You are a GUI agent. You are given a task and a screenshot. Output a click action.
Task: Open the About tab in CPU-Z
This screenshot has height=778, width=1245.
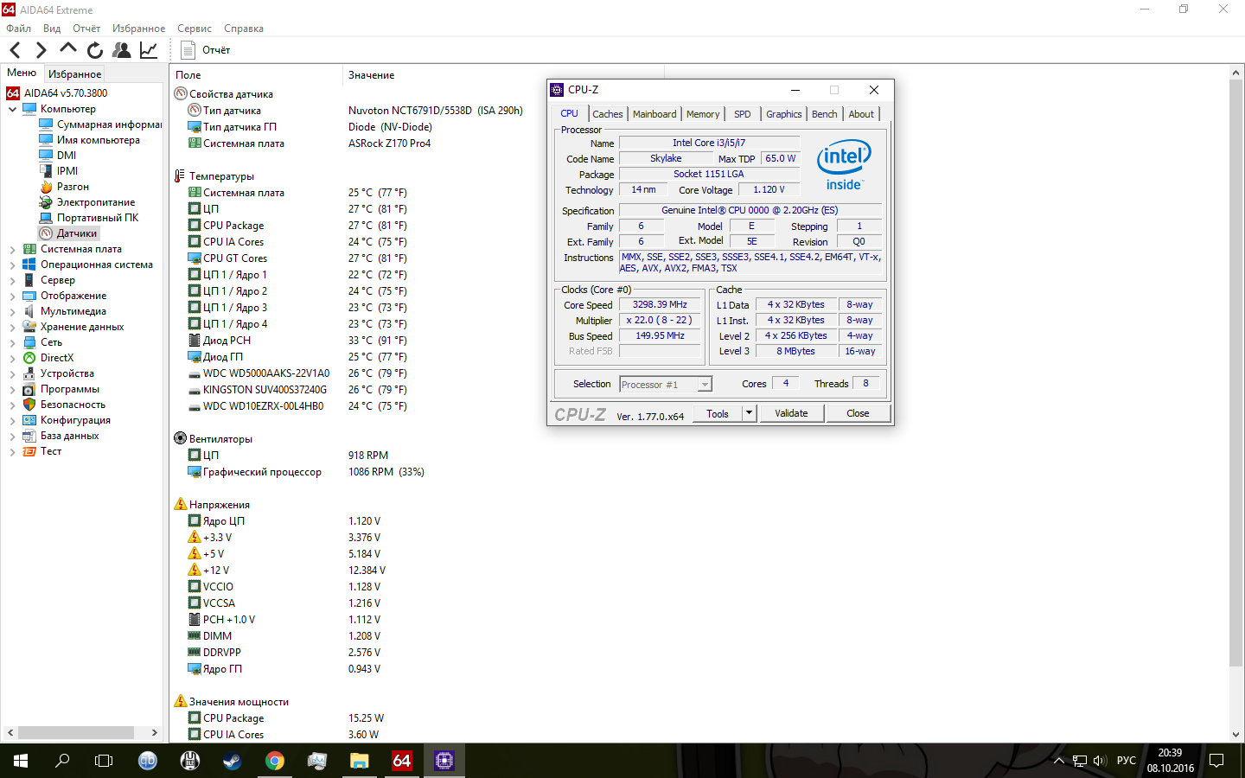tap(861, 114)
